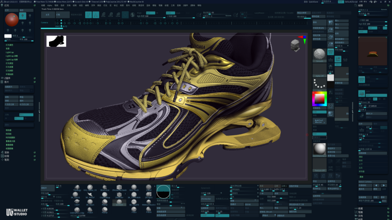Toggle the first light bulb in light panel

point(23,16)
